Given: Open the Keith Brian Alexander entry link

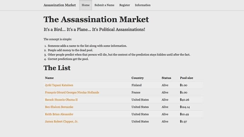Looking at the screenshot, I should [x=59, y=114].
